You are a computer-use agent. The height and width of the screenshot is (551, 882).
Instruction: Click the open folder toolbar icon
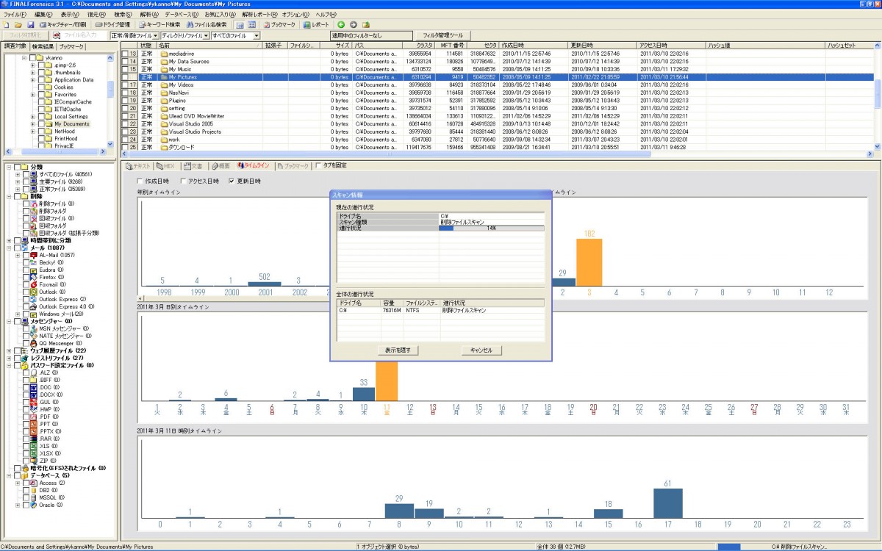click(x=18, y=25)
